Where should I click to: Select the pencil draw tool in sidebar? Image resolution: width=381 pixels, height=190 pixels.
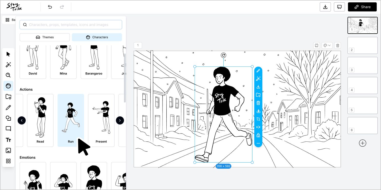pyautogui.click(x=8, y=108)
